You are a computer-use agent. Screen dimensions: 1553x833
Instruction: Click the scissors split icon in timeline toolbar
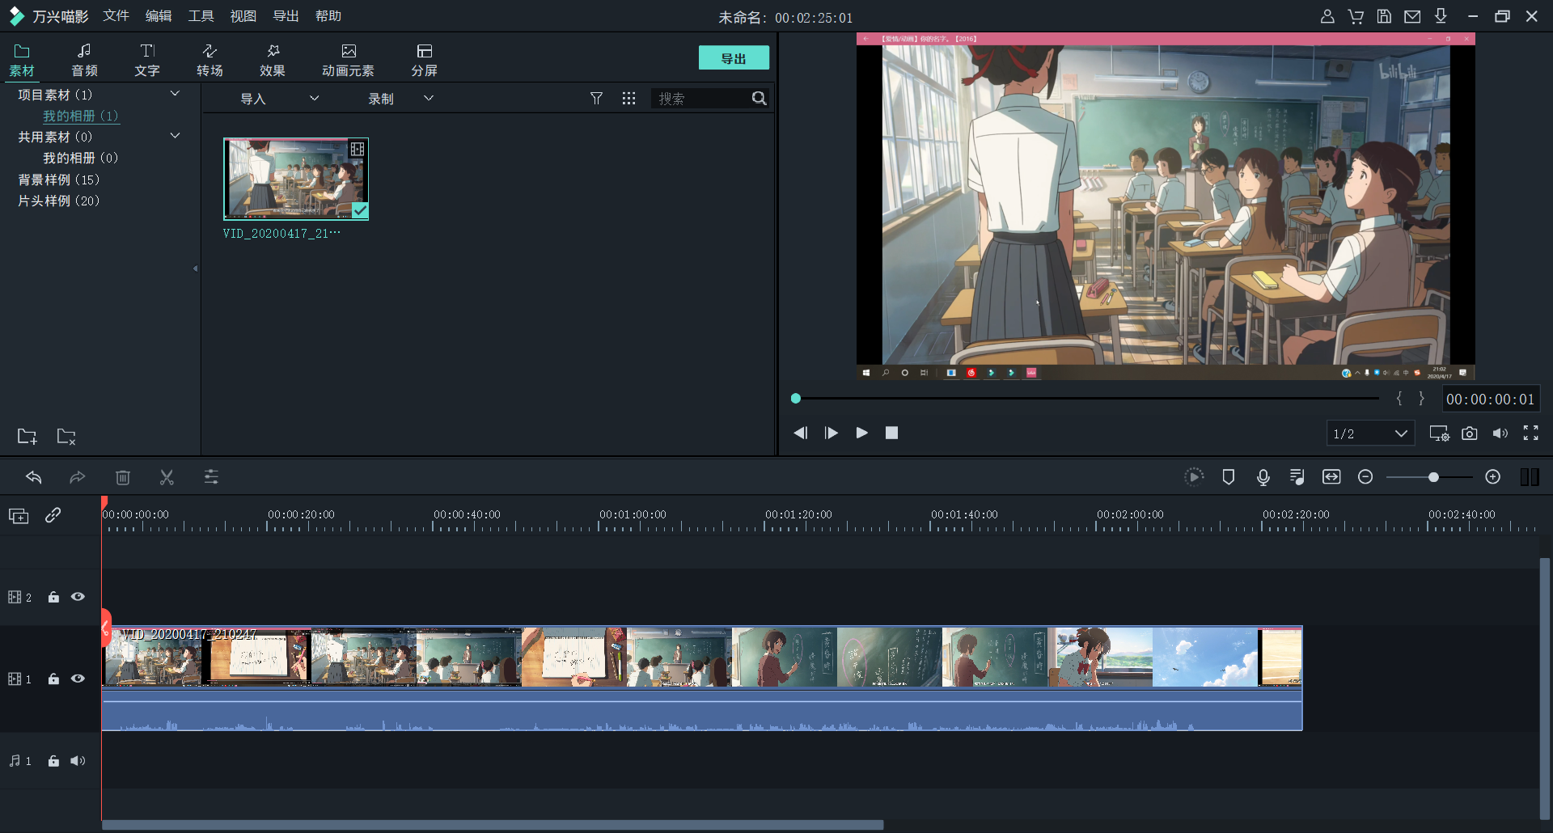[167, 477]
